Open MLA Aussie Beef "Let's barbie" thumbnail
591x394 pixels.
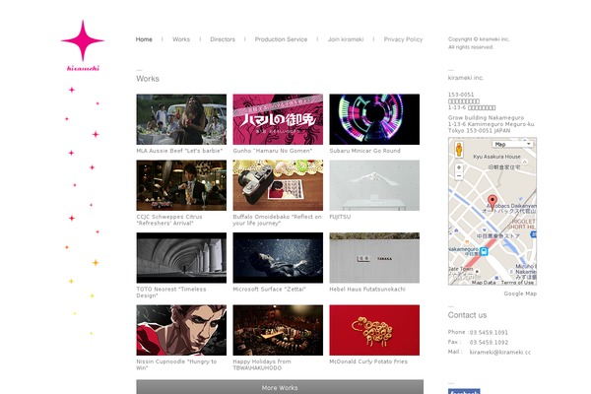tap(181, 119)
